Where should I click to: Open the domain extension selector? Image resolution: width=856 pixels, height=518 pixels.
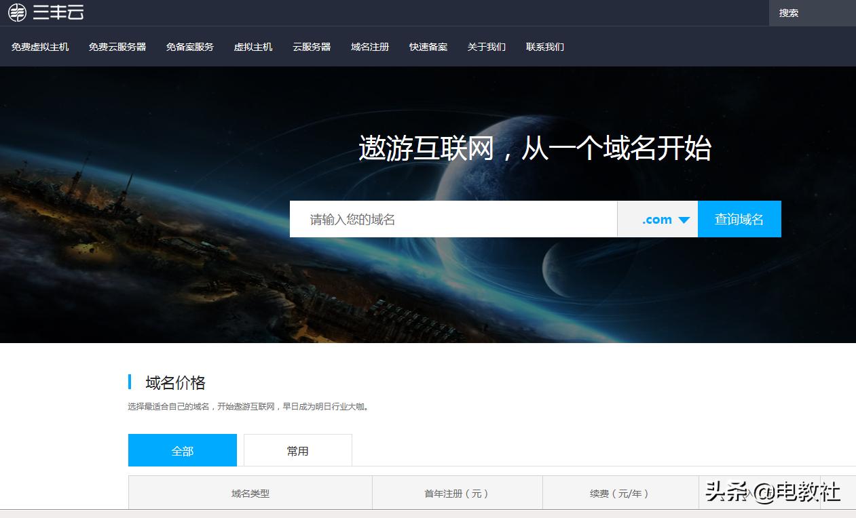point(656,219)
